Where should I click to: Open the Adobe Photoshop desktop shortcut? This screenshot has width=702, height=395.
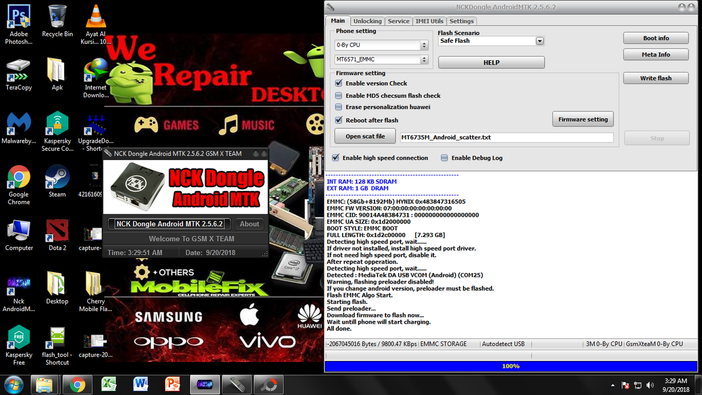(19, 25)
